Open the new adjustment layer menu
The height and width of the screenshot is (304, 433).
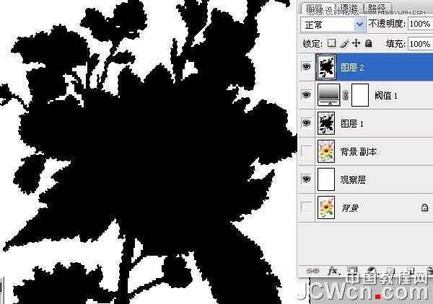372,271
